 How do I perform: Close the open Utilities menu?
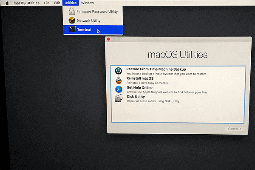71,3
